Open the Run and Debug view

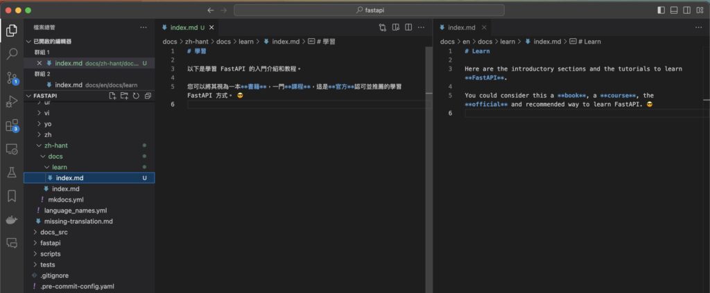[x=12, y=102]
